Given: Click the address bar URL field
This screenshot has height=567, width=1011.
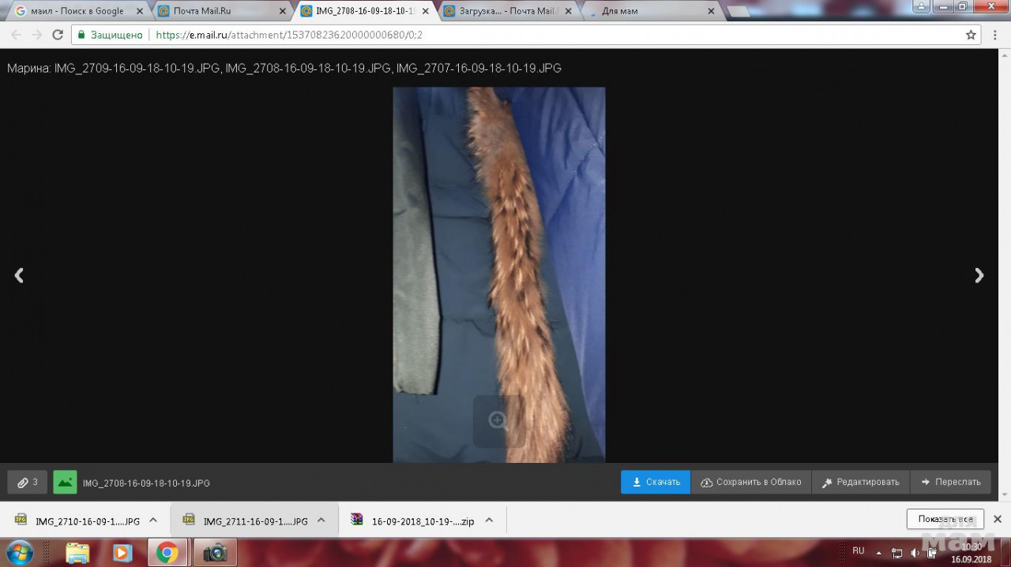Looking at the screenshot, I should click(553, 35).
